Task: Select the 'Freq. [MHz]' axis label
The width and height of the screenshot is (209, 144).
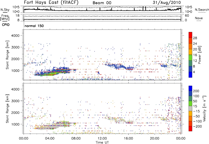Action: pyautogui.click(x=5, y=18)
